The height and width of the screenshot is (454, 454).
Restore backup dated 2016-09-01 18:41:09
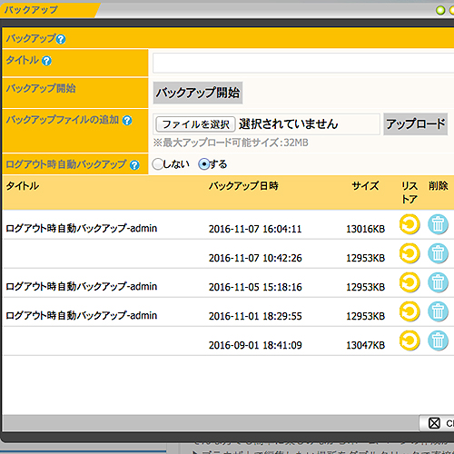click(410, 340)
